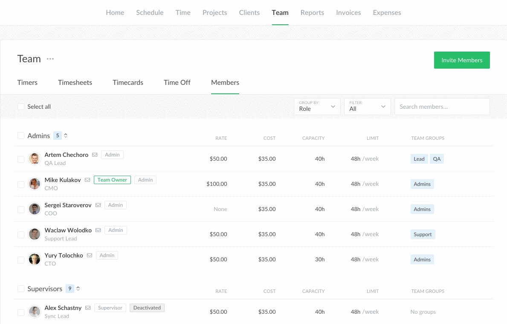Collapse the Admins group with sort arrows
507x324 pixels.
[66, 136]
